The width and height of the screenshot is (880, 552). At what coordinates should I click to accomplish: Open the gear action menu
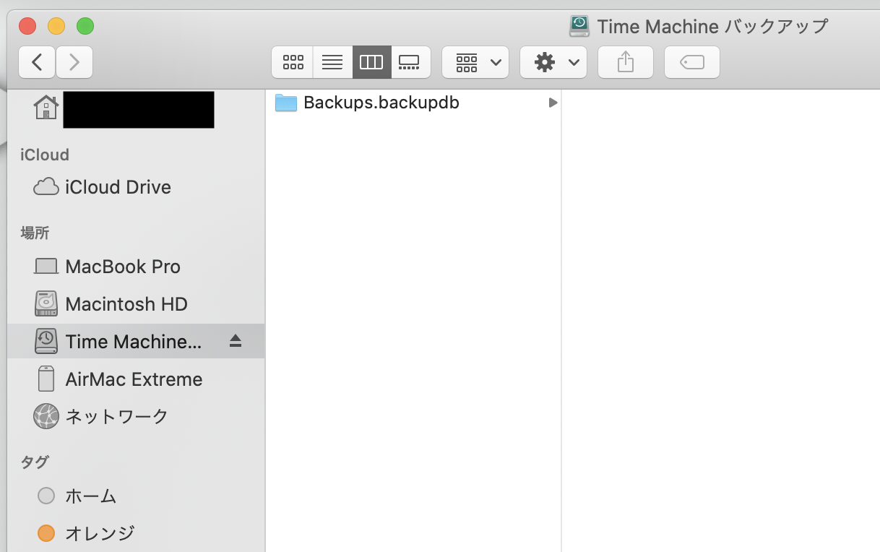pyautogui.click(x=553, y=62)
